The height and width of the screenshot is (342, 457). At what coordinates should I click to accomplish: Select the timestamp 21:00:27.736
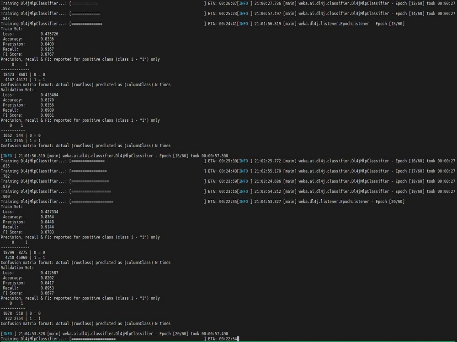[267, 3]
